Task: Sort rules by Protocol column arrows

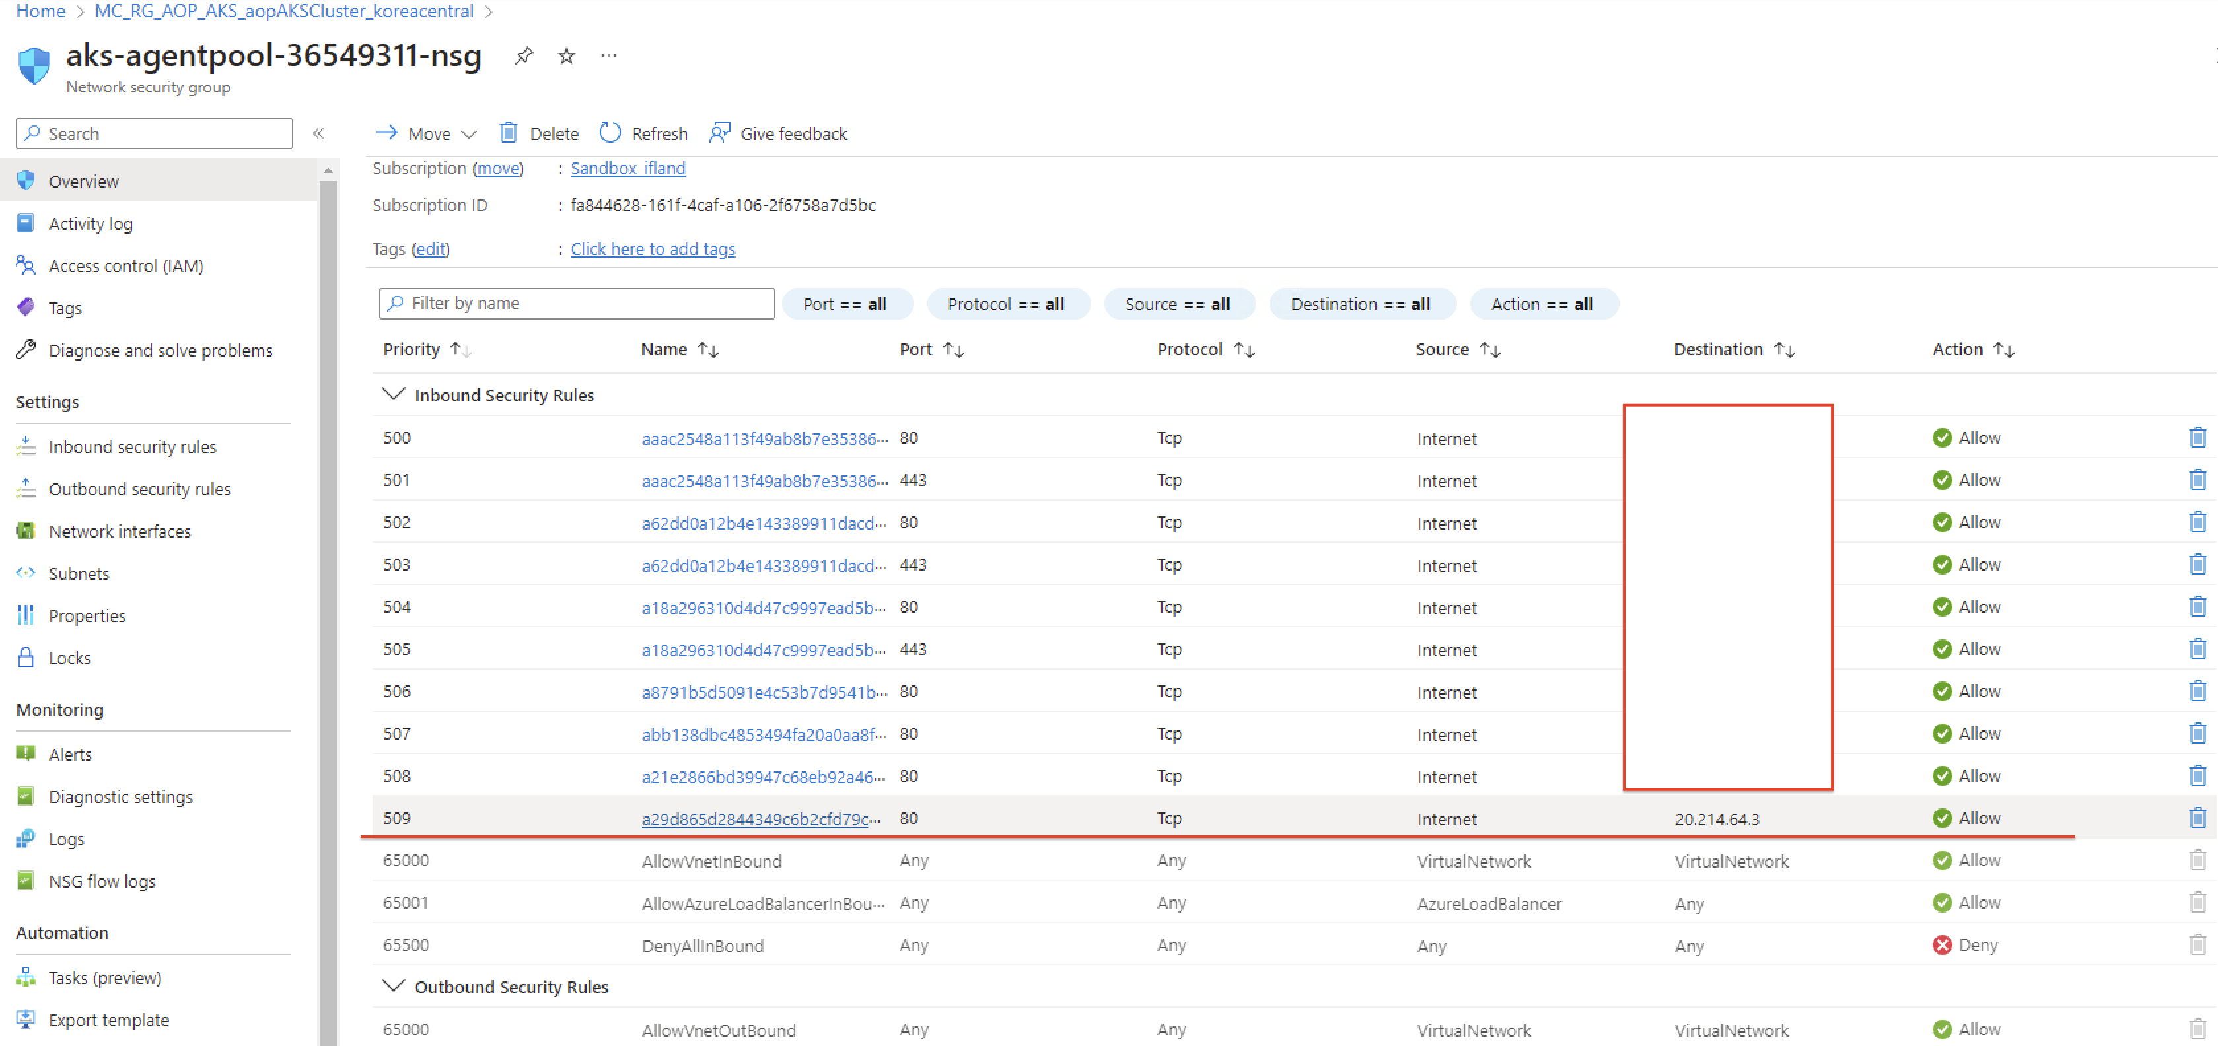Action: point(1244,349)
